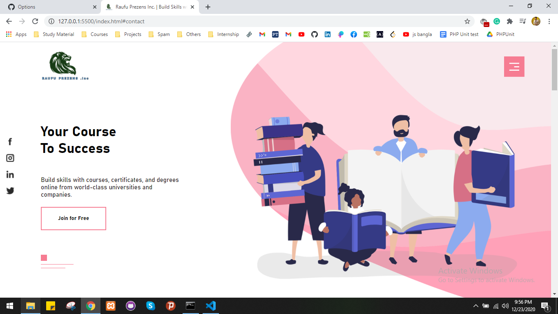
Task: Open the Instagram sidebar icon
Action: tap(10, 158)
